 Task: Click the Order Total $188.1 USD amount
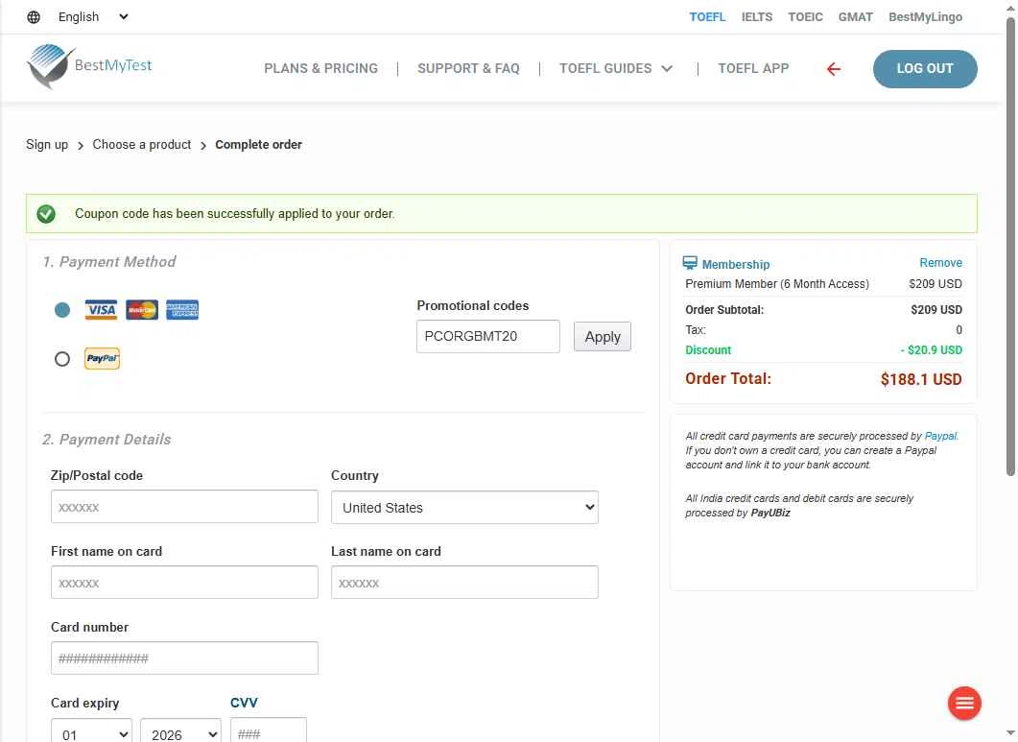pyautogui.click(x=921, y=379)
